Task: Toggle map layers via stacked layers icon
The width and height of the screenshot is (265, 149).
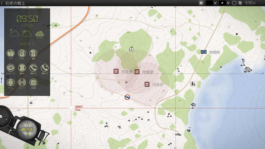Action: click(240, 3)
